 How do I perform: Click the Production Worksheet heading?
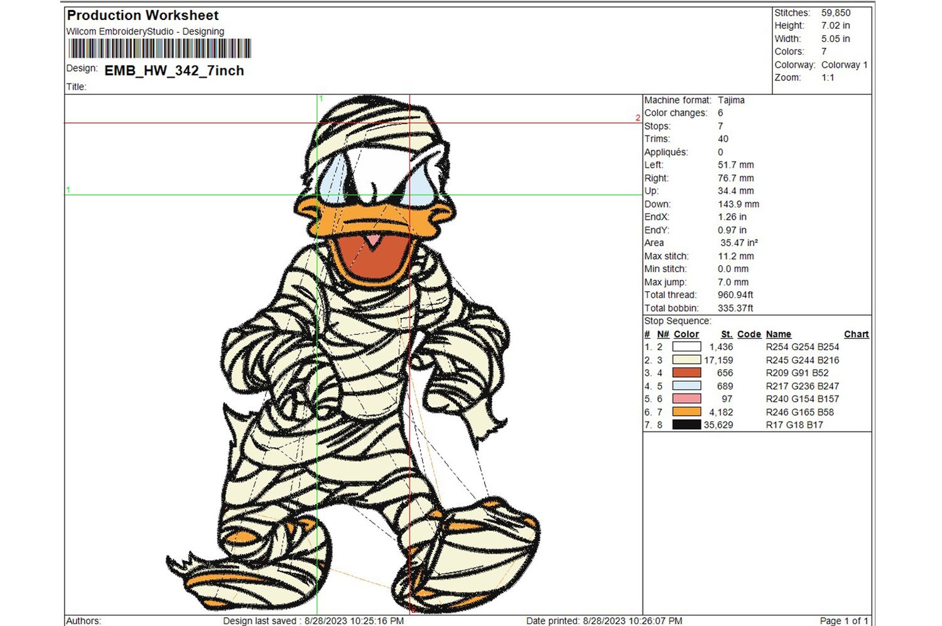point(143,15)
